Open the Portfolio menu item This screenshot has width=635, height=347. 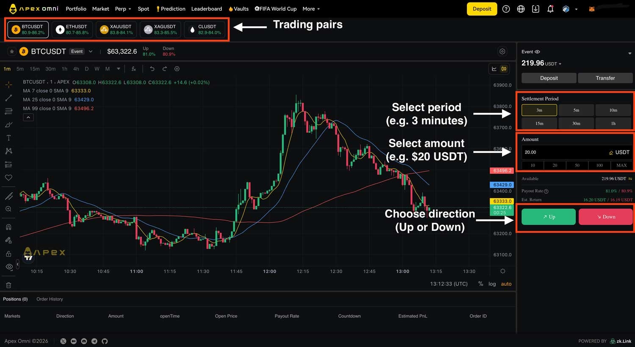pos(76,9)
